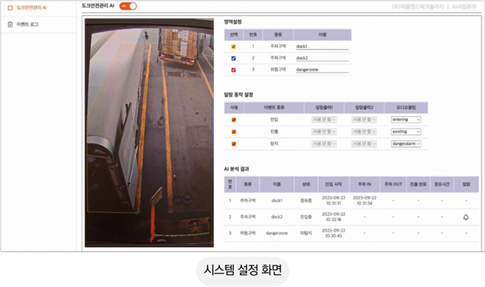Disable the 진입 event use checkbox

[x=234, y=120]
